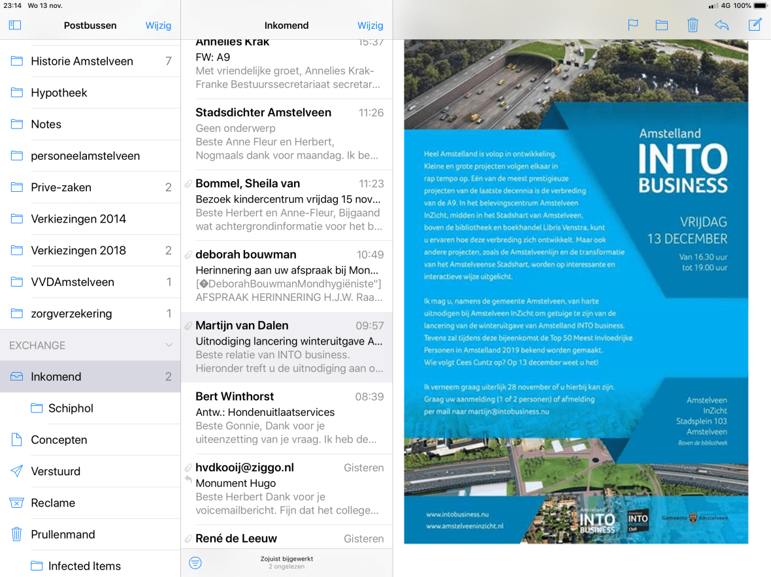Flag the open email message
The width and height of the screenshot is (771, 577).
632,25
